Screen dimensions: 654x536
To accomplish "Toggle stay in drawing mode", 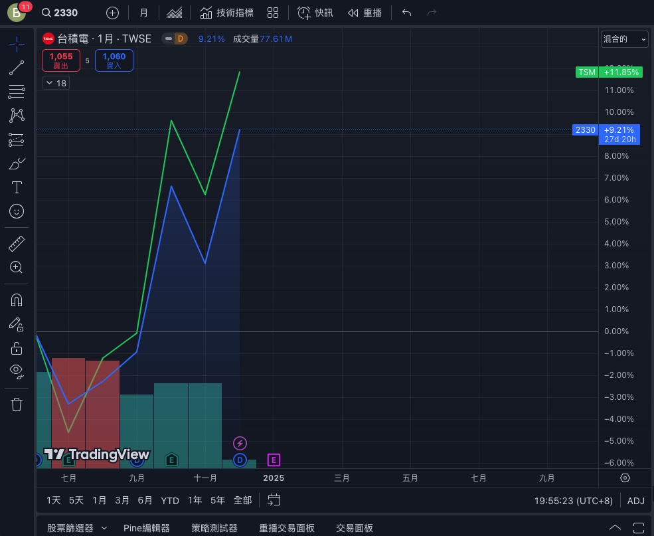I will 17,324.
